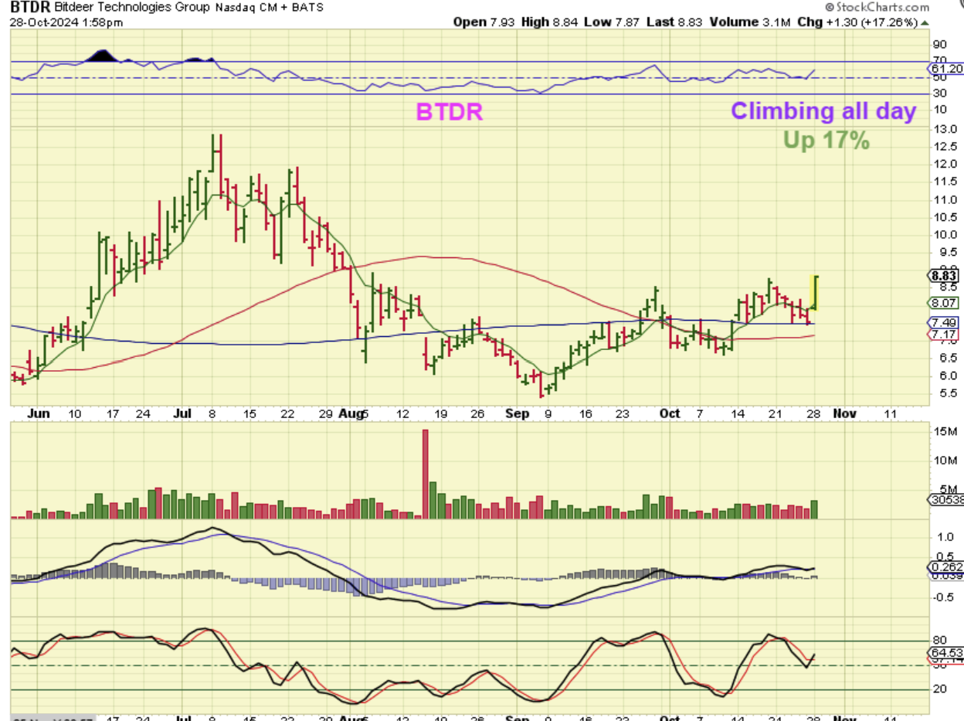Click the magenta BTDR annotation on the chart
Screen dimensions: 964x721
pos(450,112)
